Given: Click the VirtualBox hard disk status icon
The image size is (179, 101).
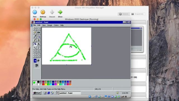Looking at the screenshot, I should (x=90, y=97).
